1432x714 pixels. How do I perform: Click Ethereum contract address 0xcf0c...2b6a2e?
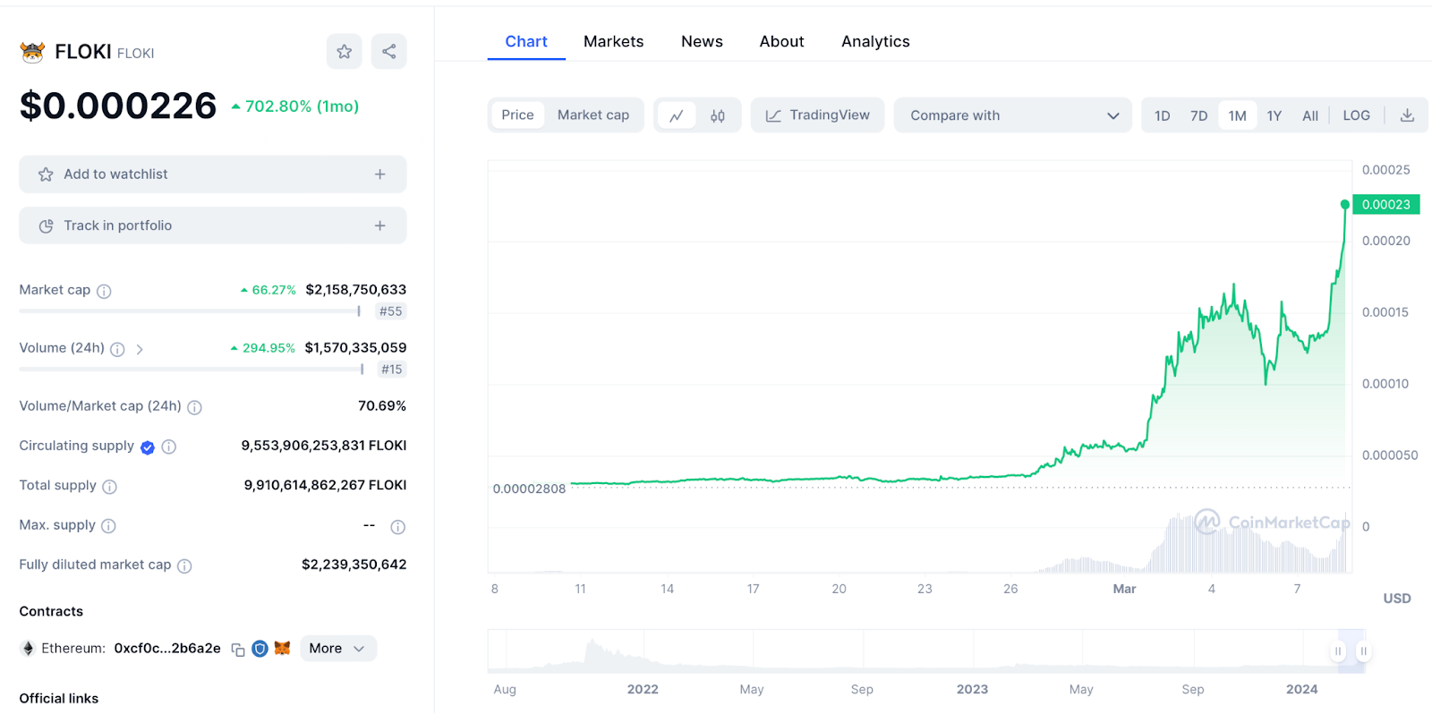(x=167, y=649)
